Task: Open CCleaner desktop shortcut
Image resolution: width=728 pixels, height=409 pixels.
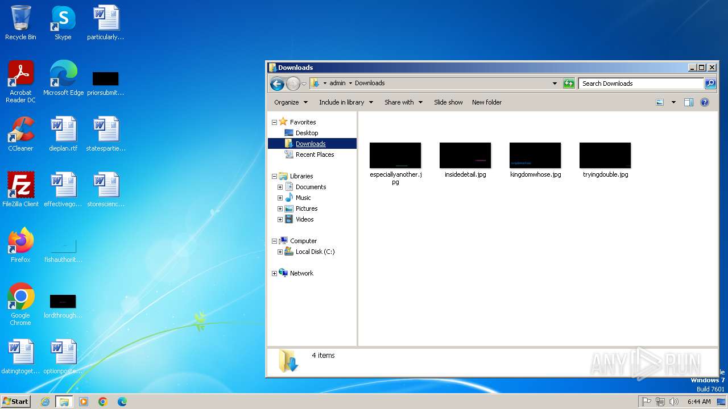Action: tap(20, 134)
